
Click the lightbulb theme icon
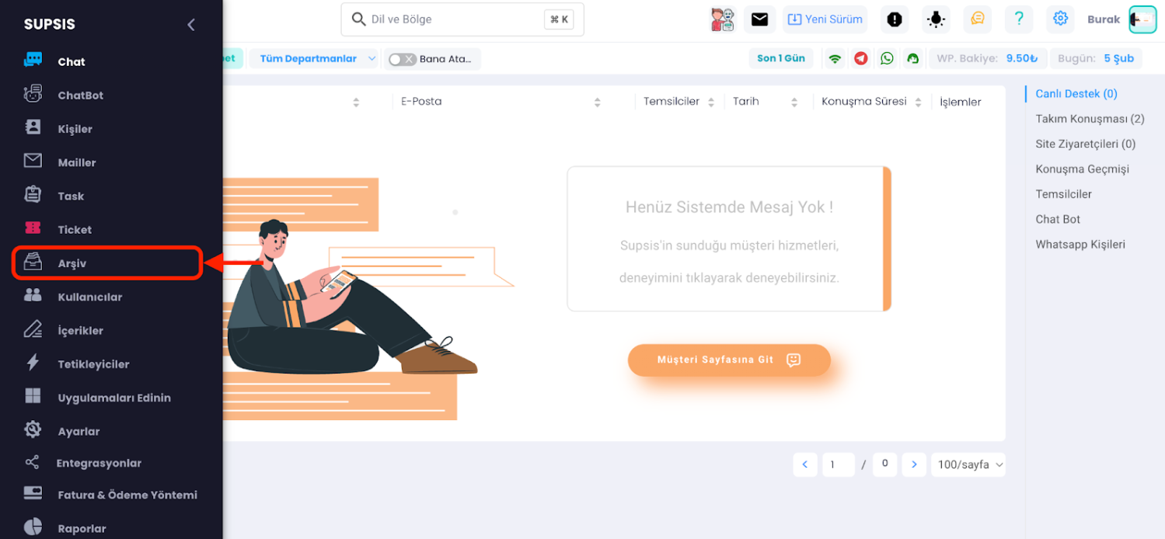click(x=936, y=19)
